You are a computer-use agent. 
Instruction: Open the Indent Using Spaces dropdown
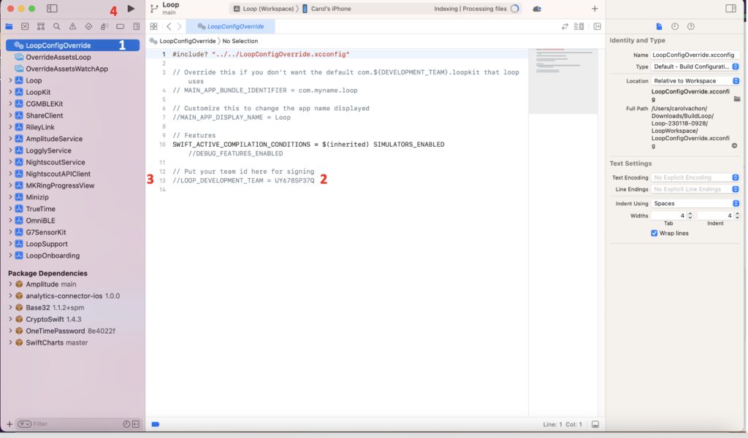click(699, 201)
